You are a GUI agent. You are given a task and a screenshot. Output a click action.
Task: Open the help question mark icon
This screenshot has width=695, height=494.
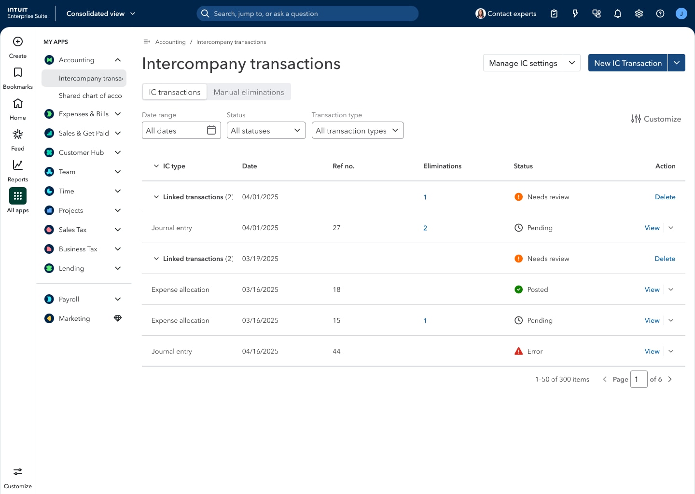click(x=660, y=14)
